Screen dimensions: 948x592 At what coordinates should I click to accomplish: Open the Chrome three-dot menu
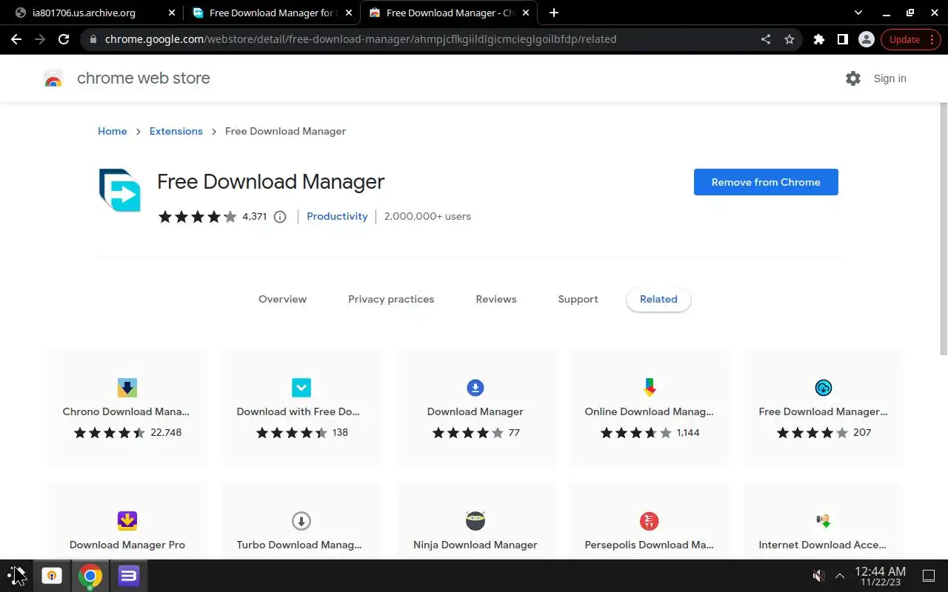point(932,39)
